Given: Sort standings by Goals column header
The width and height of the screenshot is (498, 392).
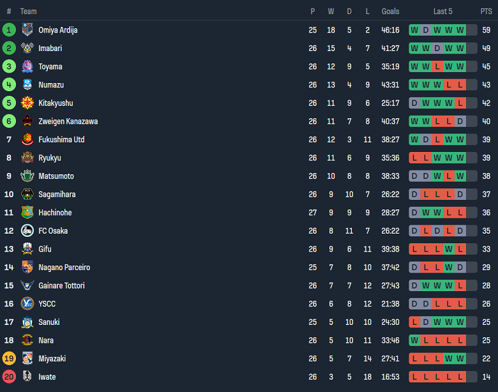Looking at the screenshot, I should 390,11.
